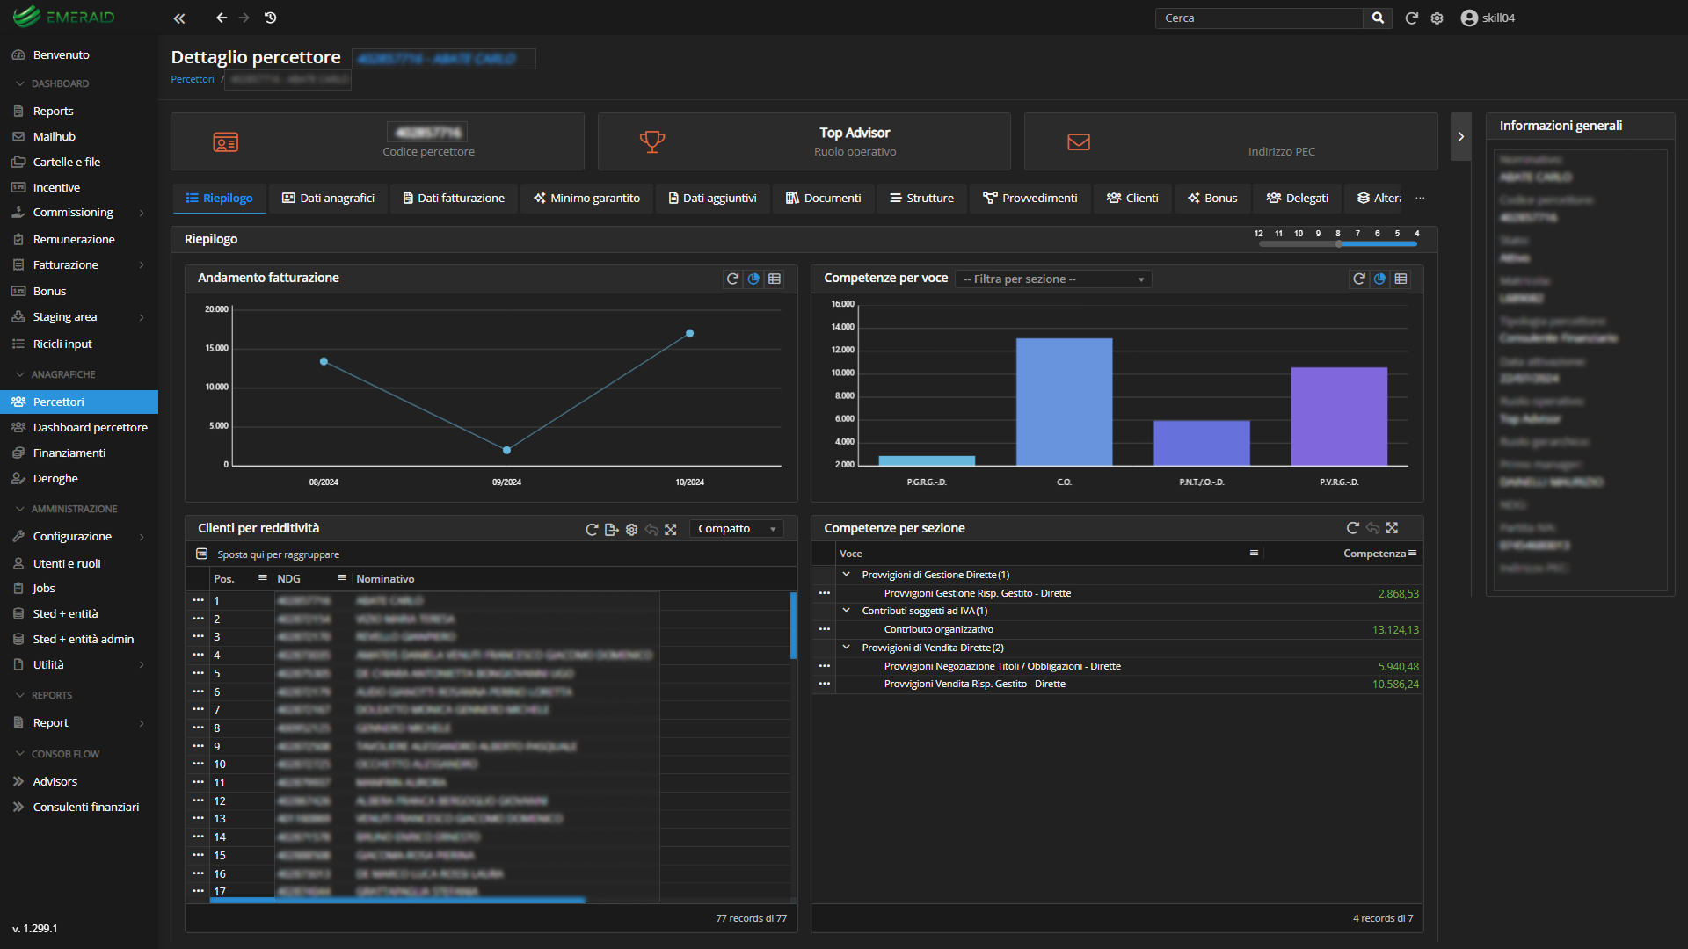Refresh the Andamento fatturazione chart
This screenshot has height=949, width=1688.
coord(732,279)
